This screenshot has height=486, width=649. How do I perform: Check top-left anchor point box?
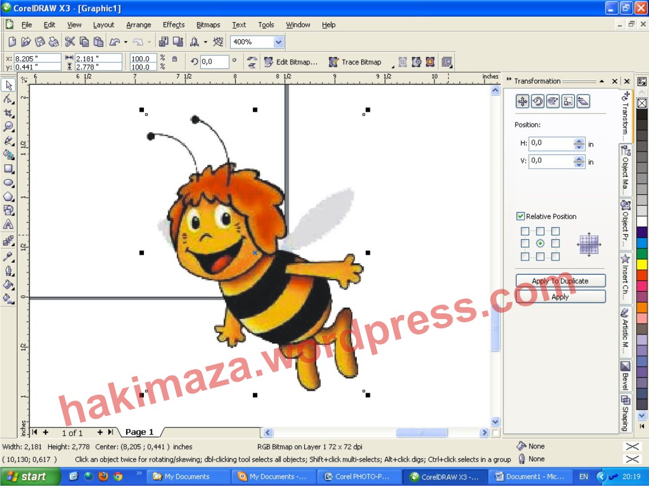[525, 231]
